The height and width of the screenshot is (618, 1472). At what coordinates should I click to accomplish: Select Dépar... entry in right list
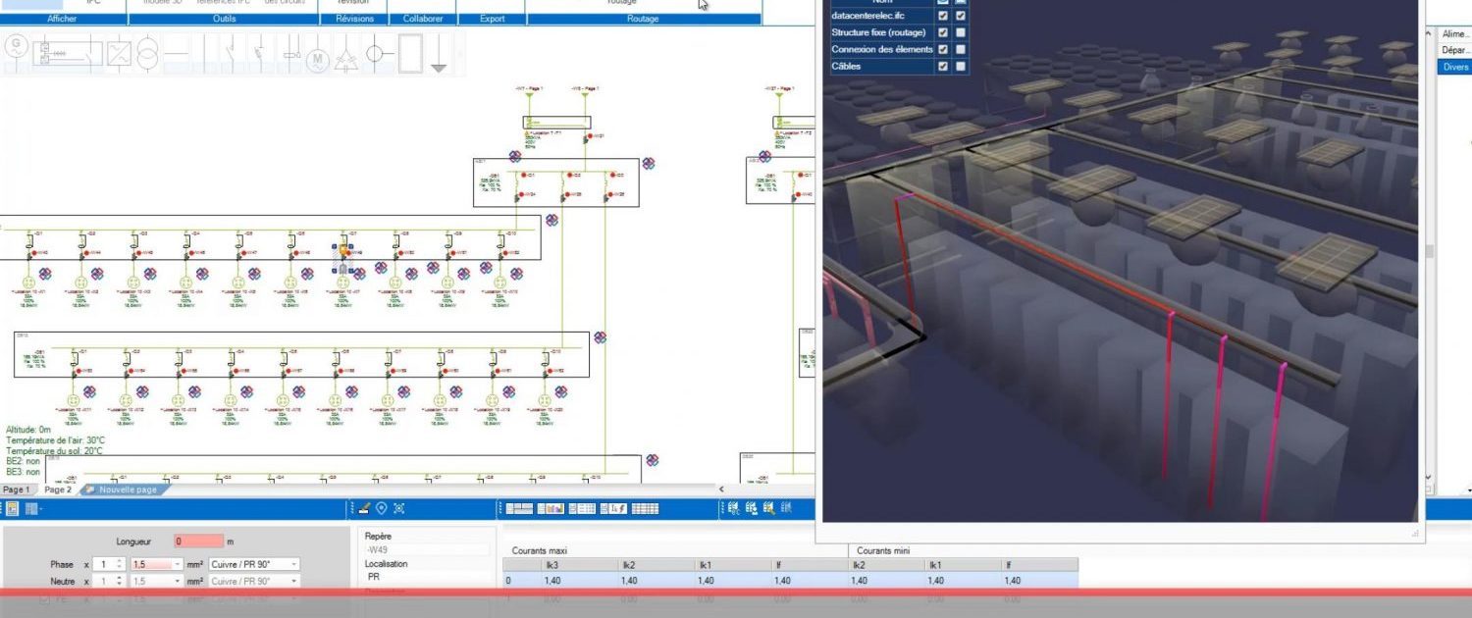[x=1454, y=50]
